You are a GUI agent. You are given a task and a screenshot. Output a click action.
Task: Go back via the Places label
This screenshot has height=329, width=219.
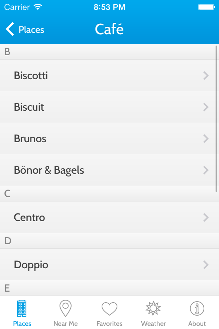click(x=31, y=29)
